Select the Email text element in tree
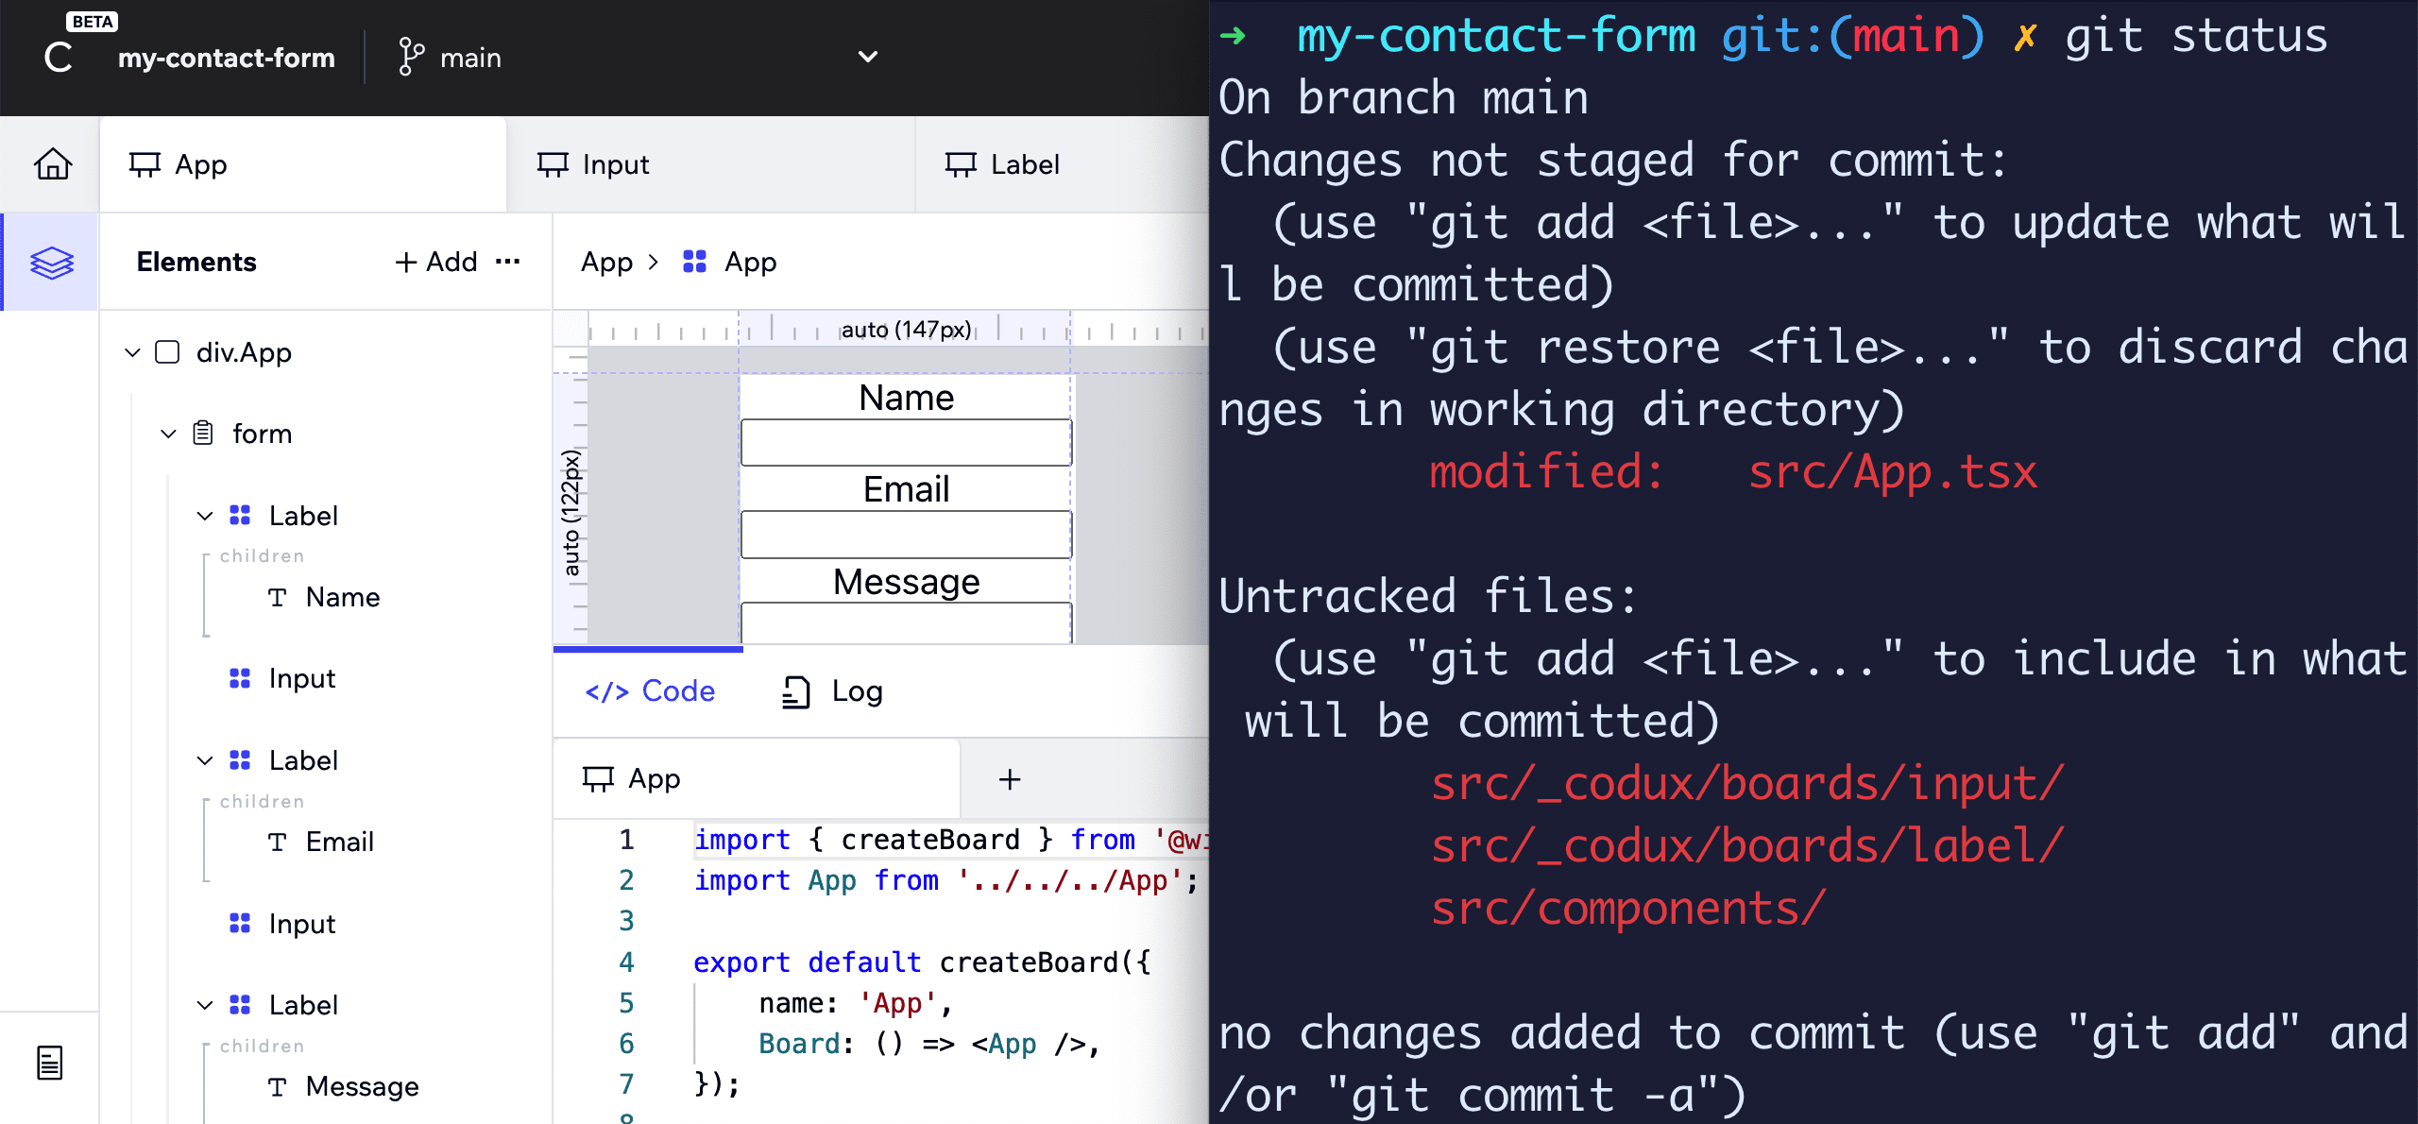The image size is (2418, 1124). click(x=338, y=842)
